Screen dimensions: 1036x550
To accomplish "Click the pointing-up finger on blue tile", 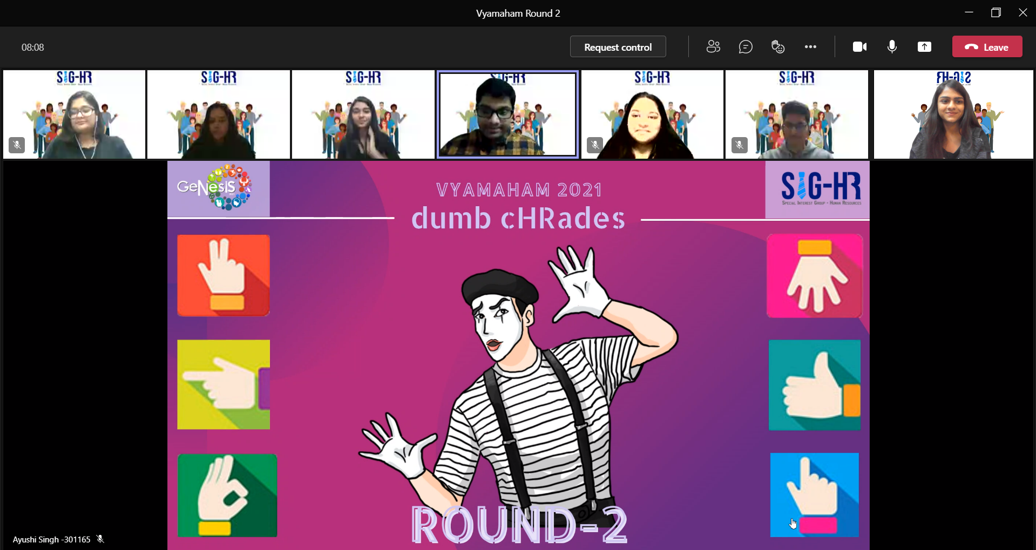I will coord(814,495).
